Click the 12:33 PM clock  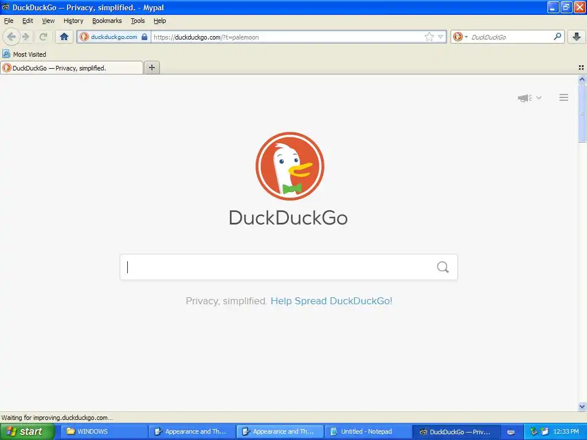(566, 431)
